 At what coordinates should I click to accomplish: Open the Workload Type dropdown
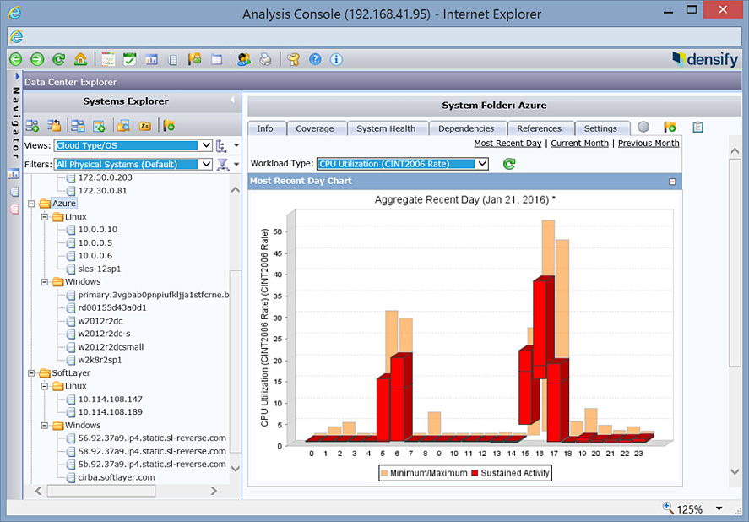click(x=403, y=164)
